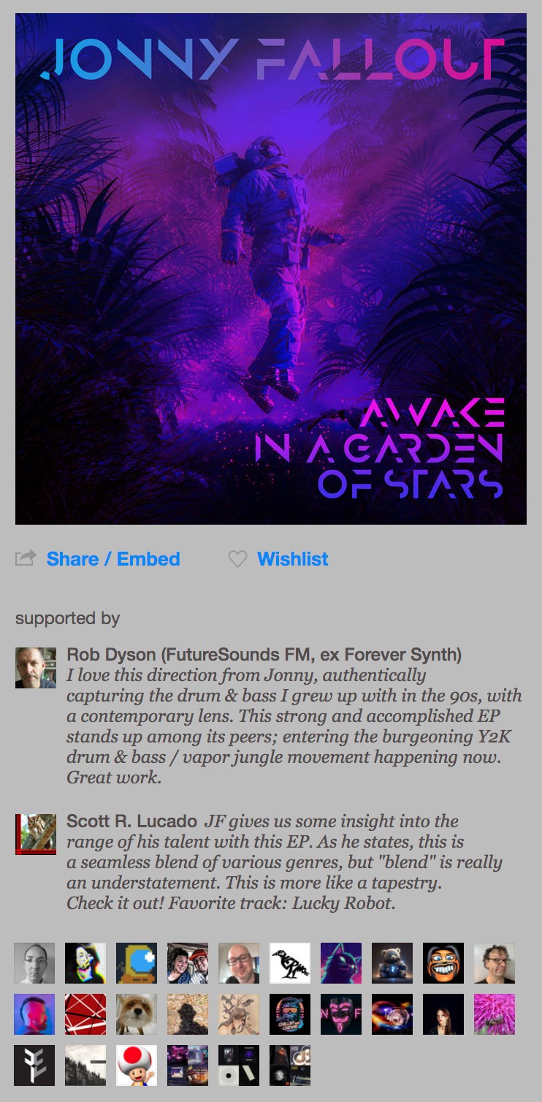Select the orange grinning face avatar
The width and height of the screenshot is (542, 1102).
pos(443,963)
